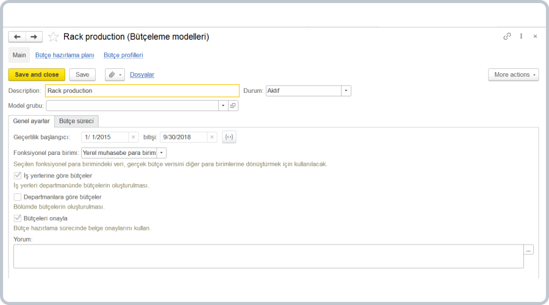Click the Save and close button
The width and height of the screenshot is (549, 305).
coord(37,74)
